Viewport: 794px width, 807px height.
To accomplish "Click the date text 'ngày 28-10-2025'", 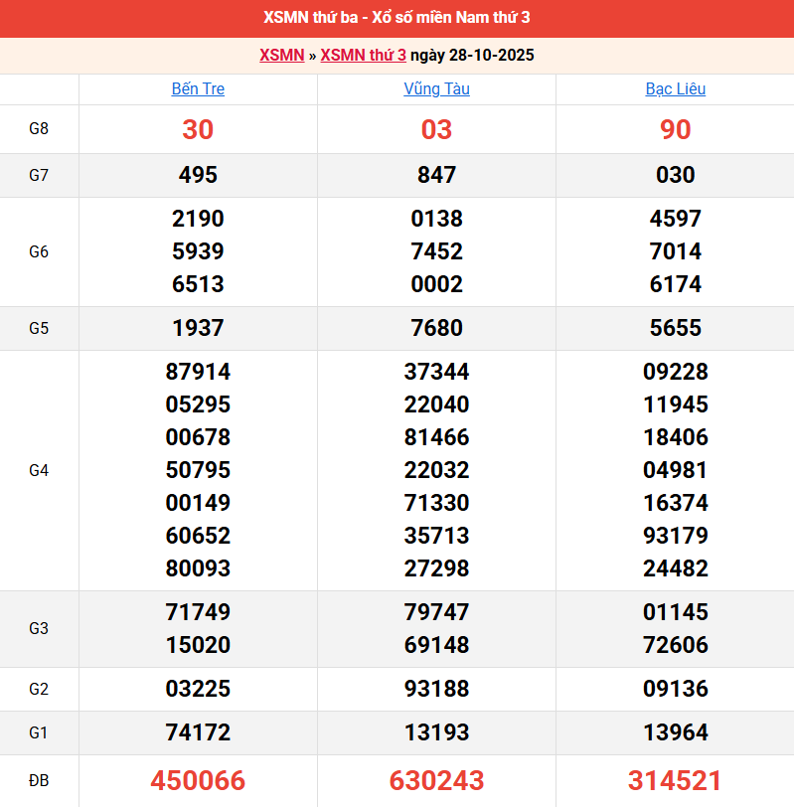I will tap(472, 55).
